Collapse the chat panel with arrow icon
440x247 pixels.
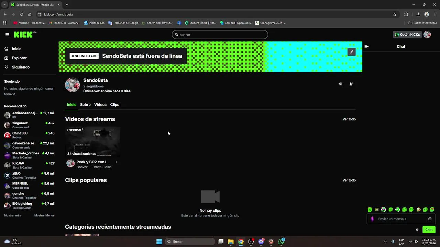366,46
